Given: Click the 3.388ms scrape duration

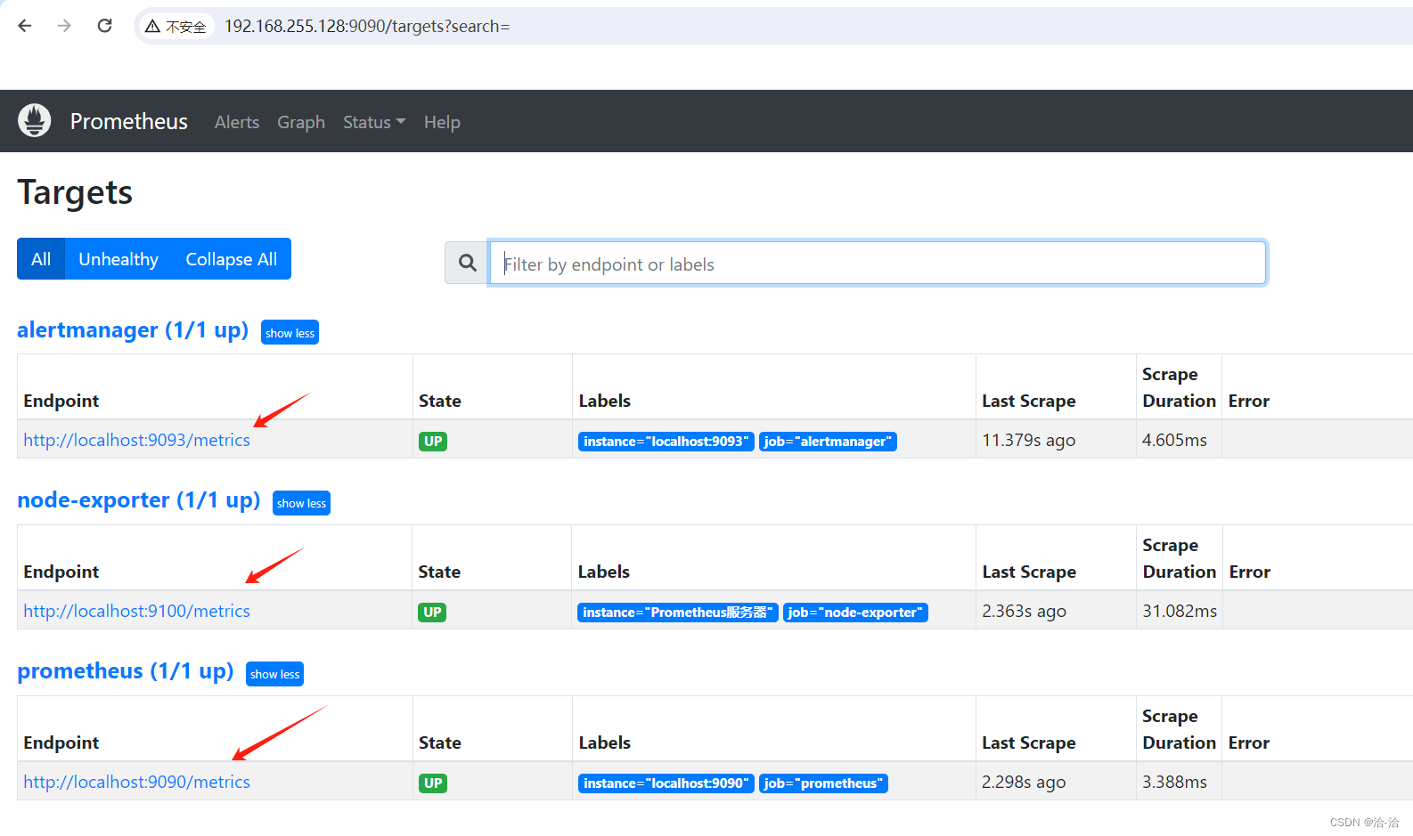Looking at the screenshot, I should (x=1174, y=782).
